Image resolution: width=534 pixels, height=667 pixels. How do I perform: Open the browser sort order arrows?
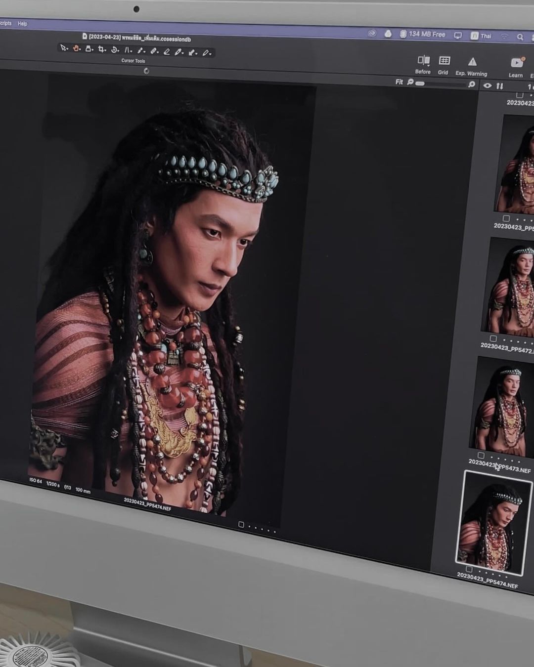500,86
